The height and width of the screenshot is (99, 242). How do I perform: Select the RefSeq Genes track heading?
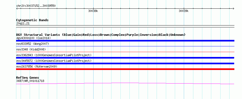pos(28,78)
